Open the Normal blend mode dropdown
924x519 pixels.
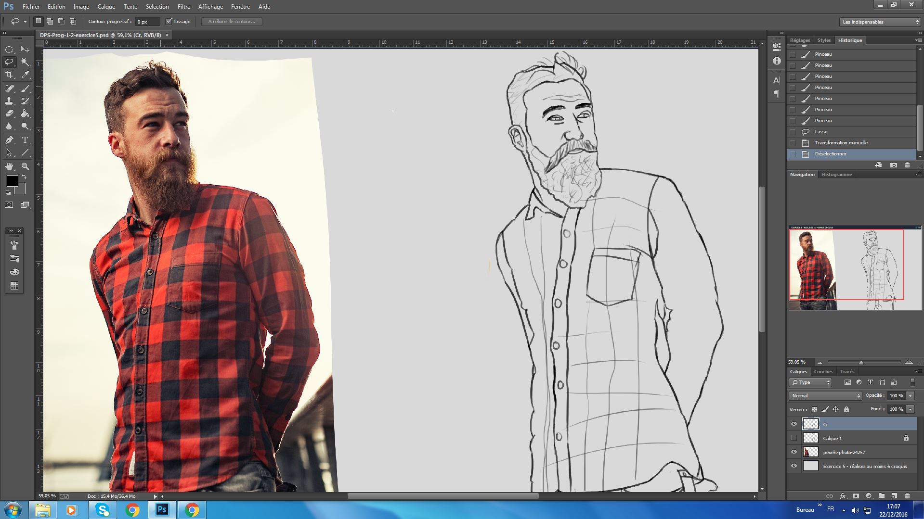tap(825, 395)
